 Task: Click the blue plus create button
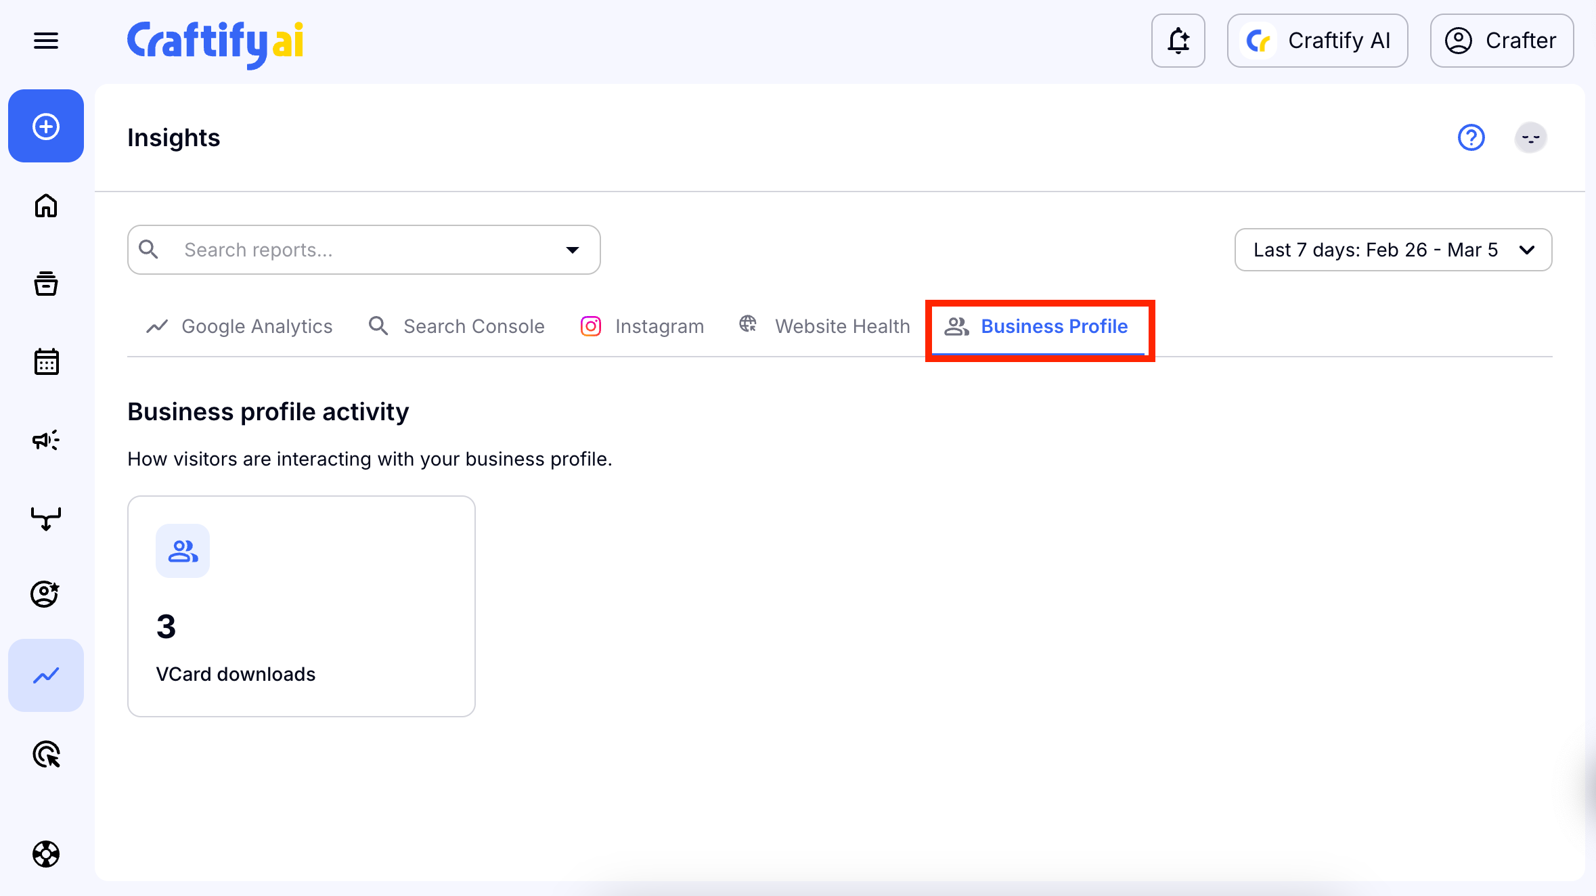click(46, 127)
